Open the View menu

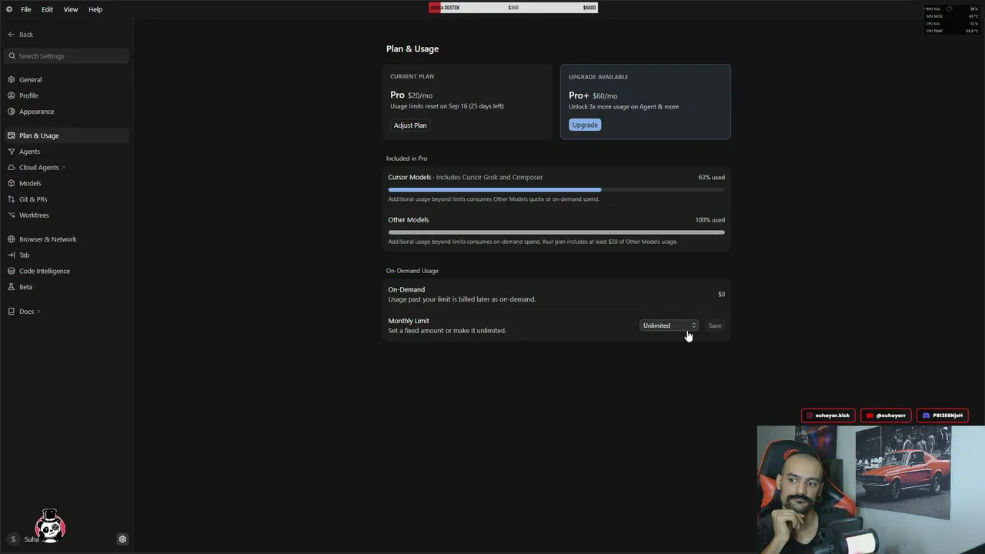(71, 9)
